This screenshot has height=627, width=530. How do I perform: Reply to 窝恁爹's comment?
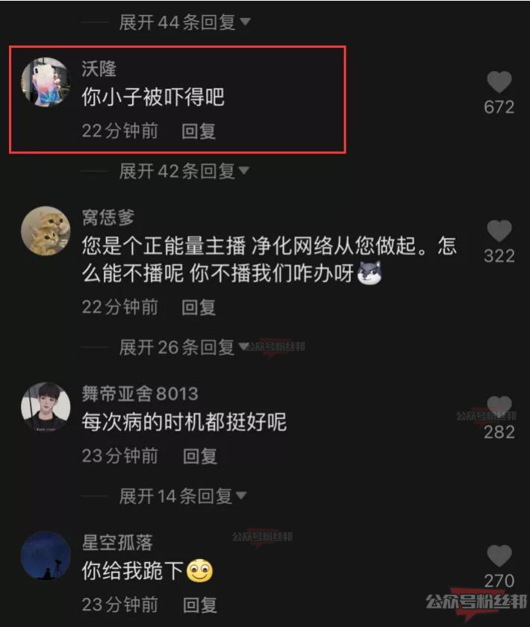[199, 307]
